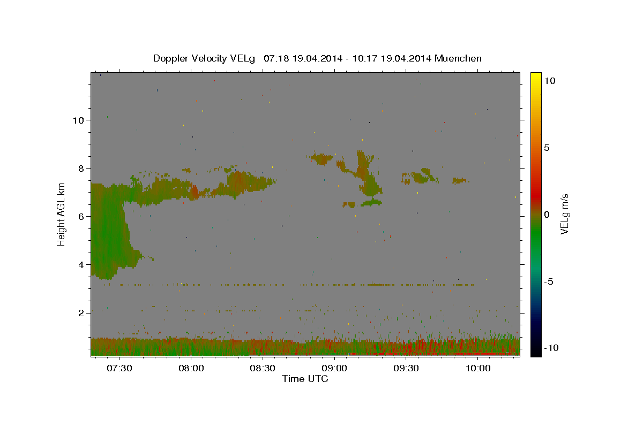Click the colorbar tick value -10
Screen dimensions: 643x428
point(551,348)
